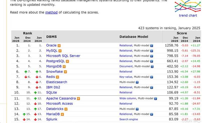The width and height of the screenshot is (202, 123).
Task: Open the multi-model info icon in PostgreSQL row
Action: click(x=152, y=61)
